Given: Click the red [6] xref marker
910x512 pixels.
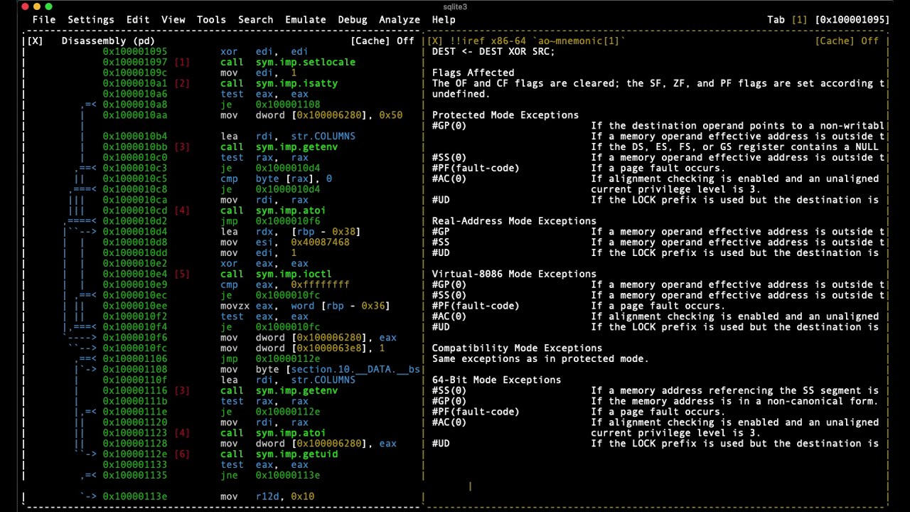Looking at the screenshot, I should (182, 454).
